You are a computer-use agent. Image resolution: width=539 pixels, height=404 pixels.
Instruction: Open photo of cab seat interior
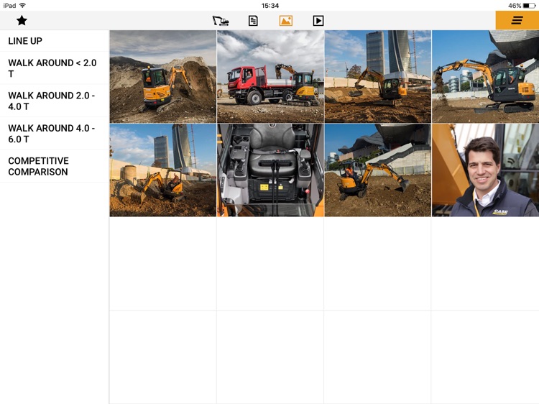point(270,170)
